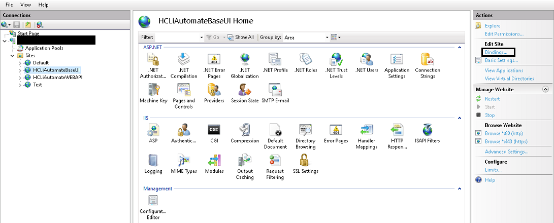Open the Default Document feature
Image resolution: width=554 pixels, height=223 pixels.
275,136
